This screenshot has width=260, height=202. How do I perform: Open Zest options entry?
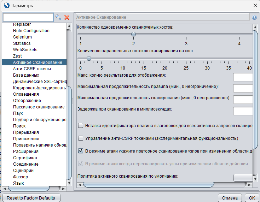[17, 56]
